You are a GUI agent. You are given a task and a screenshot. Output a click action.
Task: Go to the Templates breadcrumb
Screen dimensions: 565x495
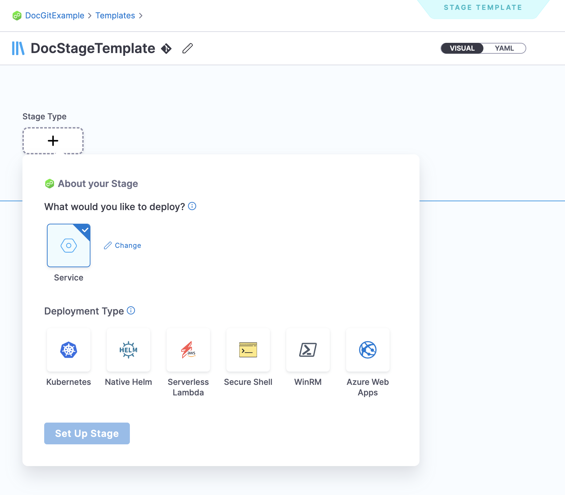(115, 16)
